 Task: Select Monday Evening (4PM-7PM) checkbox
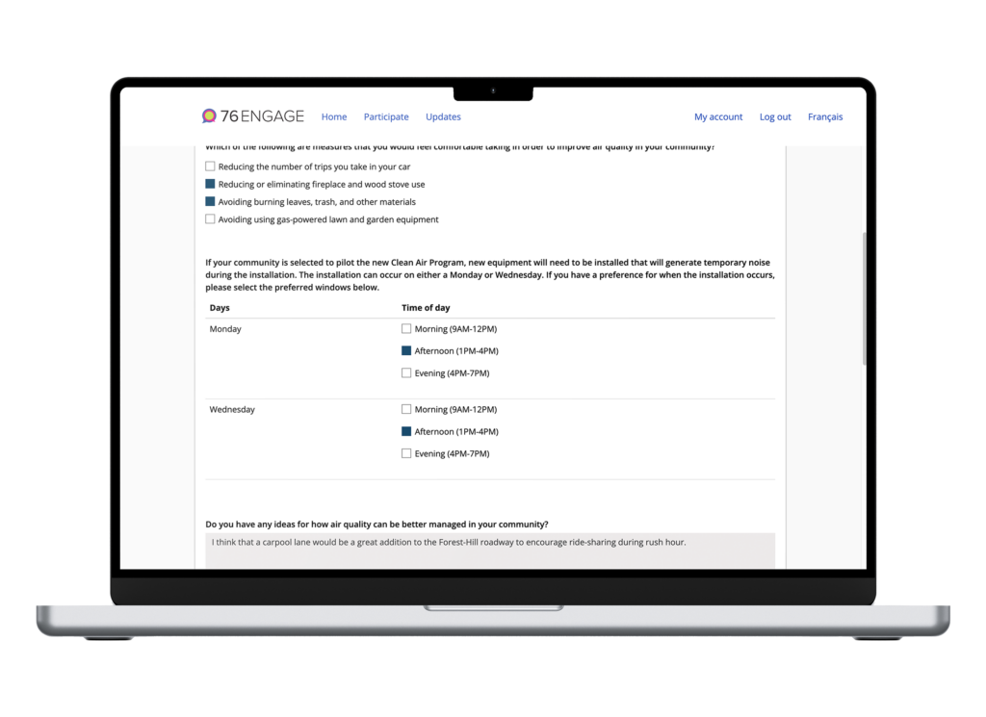pyautogui.click(x=406, y=373)
